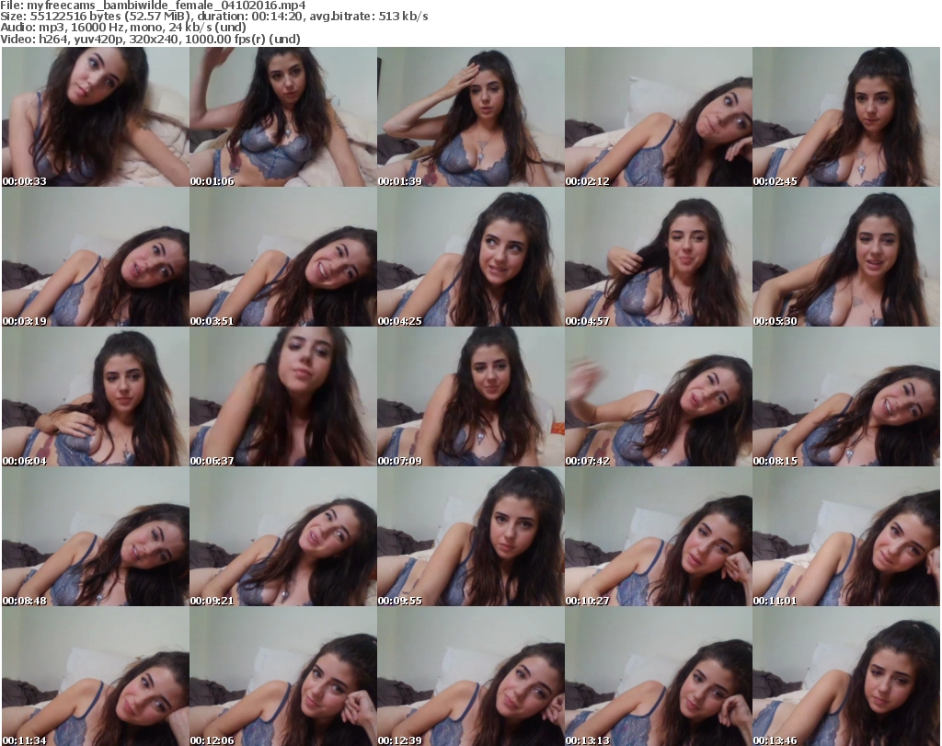Click the frame labeled 00:03:19
The height and width of the screenshot is (746, 942).
tap(94, 258)
